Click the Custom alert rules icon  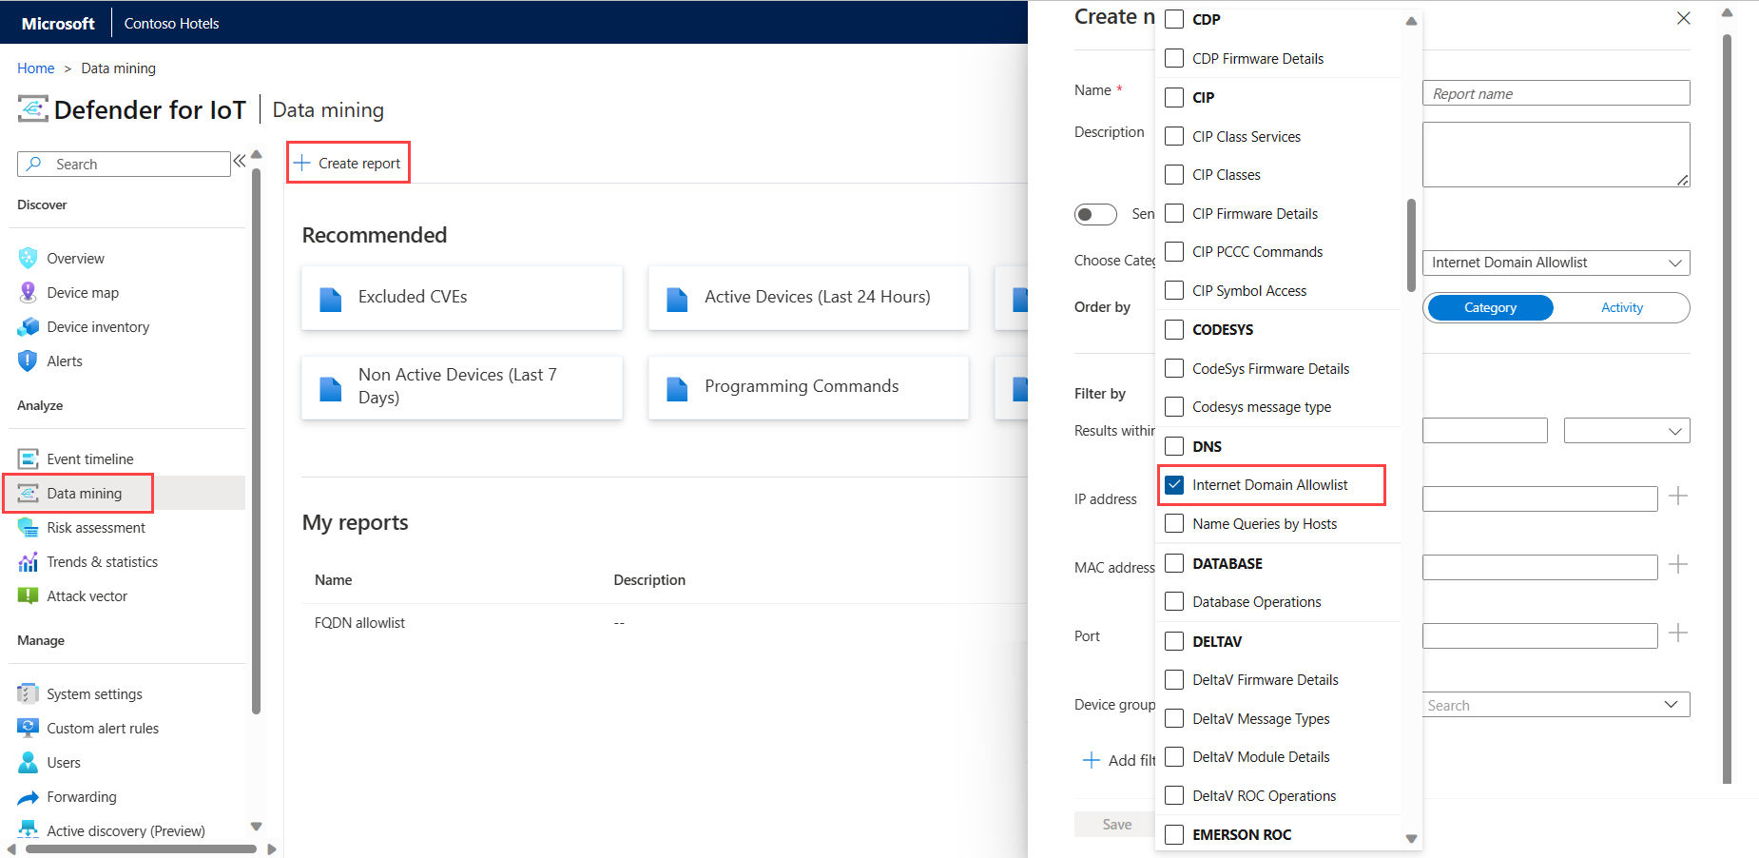pos(28,728)
